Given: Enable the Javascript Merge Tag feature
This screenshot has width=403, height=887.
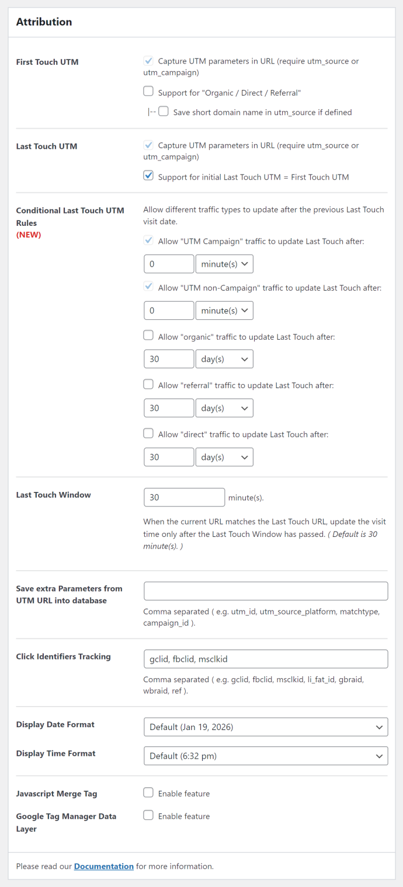Looking at the screenshot, I should point(148,792).
